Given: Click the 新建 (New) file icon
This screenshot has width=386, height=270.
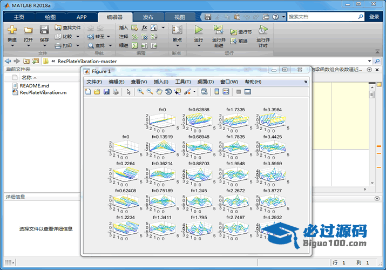Looking at the screenshot, I should 12,30.
